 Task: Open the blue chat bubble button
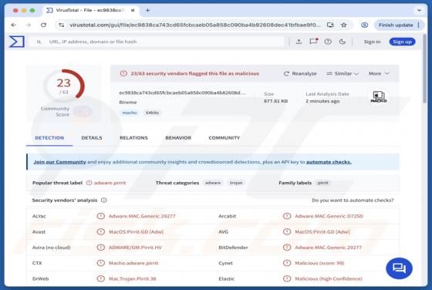400,268
